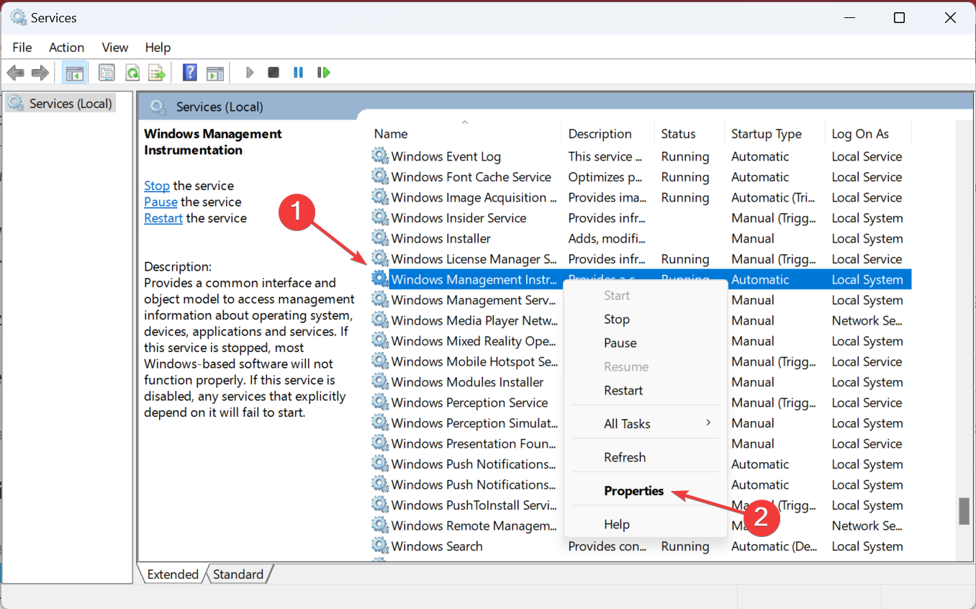The image size is (976, 609).
Task: Choose Help in the context menu
Action: point(646,525)
